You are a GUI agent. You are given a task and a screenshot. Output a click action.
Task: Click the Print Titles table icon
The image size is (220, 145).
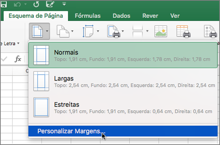(x=184, y=31)
